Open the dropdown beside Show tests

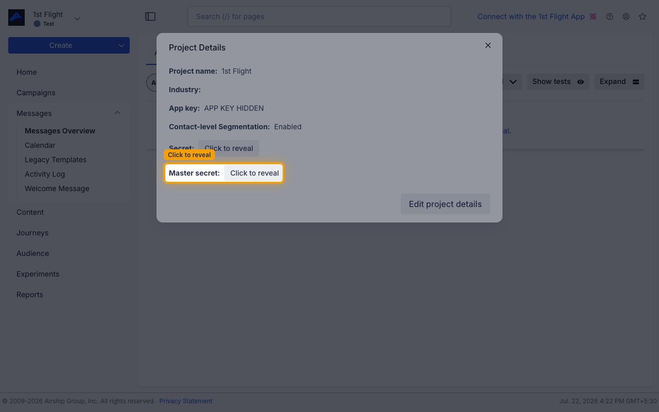513,81
